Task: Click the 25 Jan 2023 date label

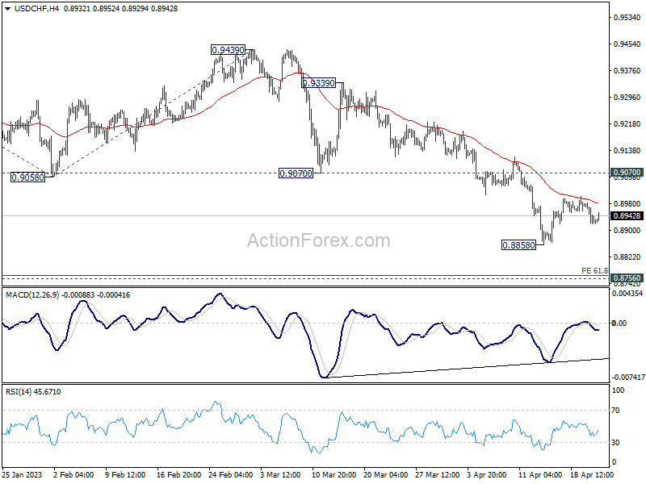Action: click(23, 474)
